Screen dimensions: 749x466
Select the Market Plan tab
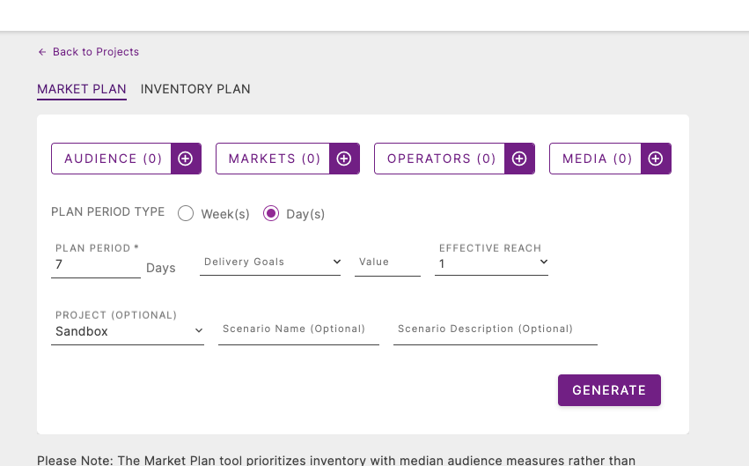(x=82, y=89)
